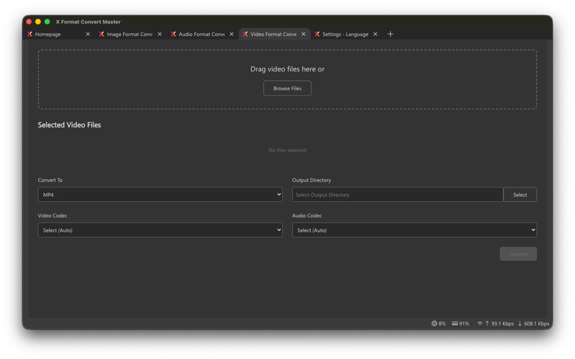The width and height of the screenshot is (575, 359).
Task: Click the Select Output Directory input field
Action: (398, 194)
